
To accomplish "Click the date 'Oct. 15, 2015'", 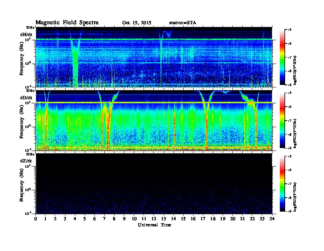I will (137, 23).
